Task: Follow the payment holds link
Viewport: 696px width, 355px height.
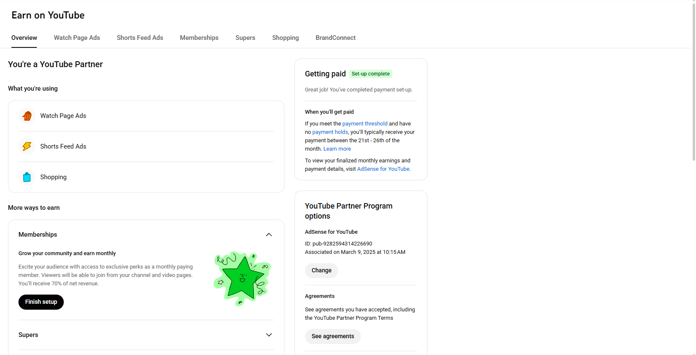Action: 330,132
